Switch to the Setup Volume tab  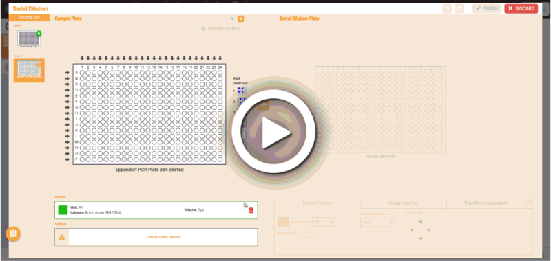(x=403, y=203)
